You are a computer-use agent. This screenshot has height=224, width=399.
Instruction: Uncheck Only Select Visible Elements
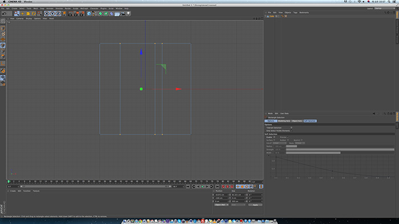291,131
